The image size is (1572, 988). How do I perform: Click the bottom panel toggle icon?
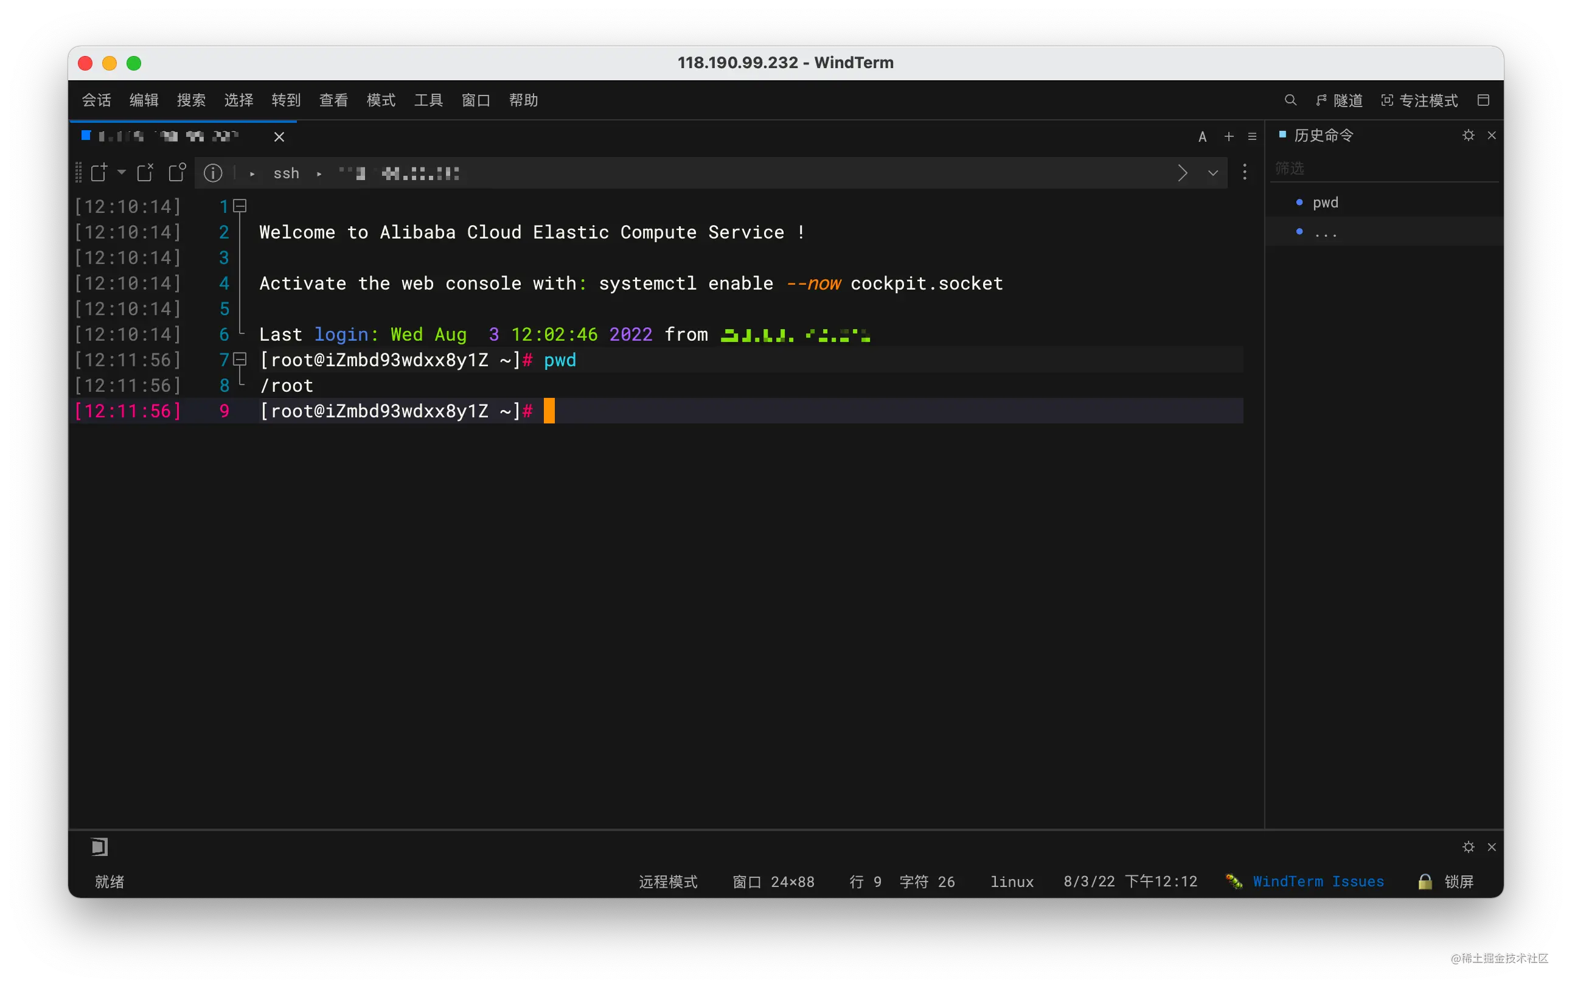tap(99, 847)
